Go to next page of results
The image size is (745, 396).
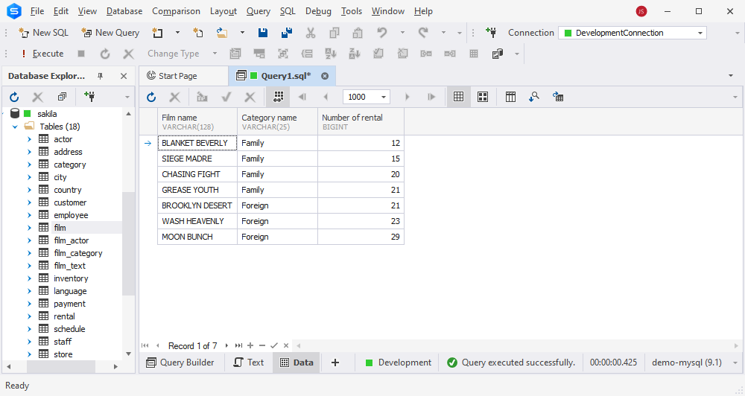[408, 97]
